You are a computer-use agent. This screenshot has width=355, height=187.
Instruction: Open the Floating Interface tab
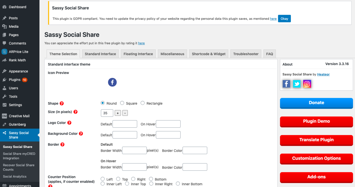pos(138,54)
